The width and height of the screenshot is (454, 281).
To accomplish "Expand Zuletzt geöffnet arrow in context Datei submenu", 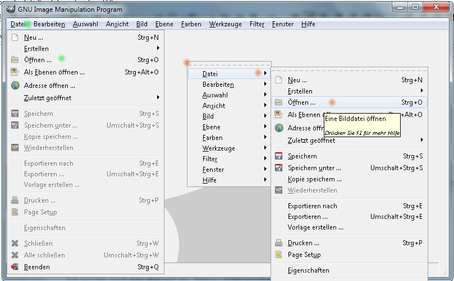I will (x=422, y=140).
